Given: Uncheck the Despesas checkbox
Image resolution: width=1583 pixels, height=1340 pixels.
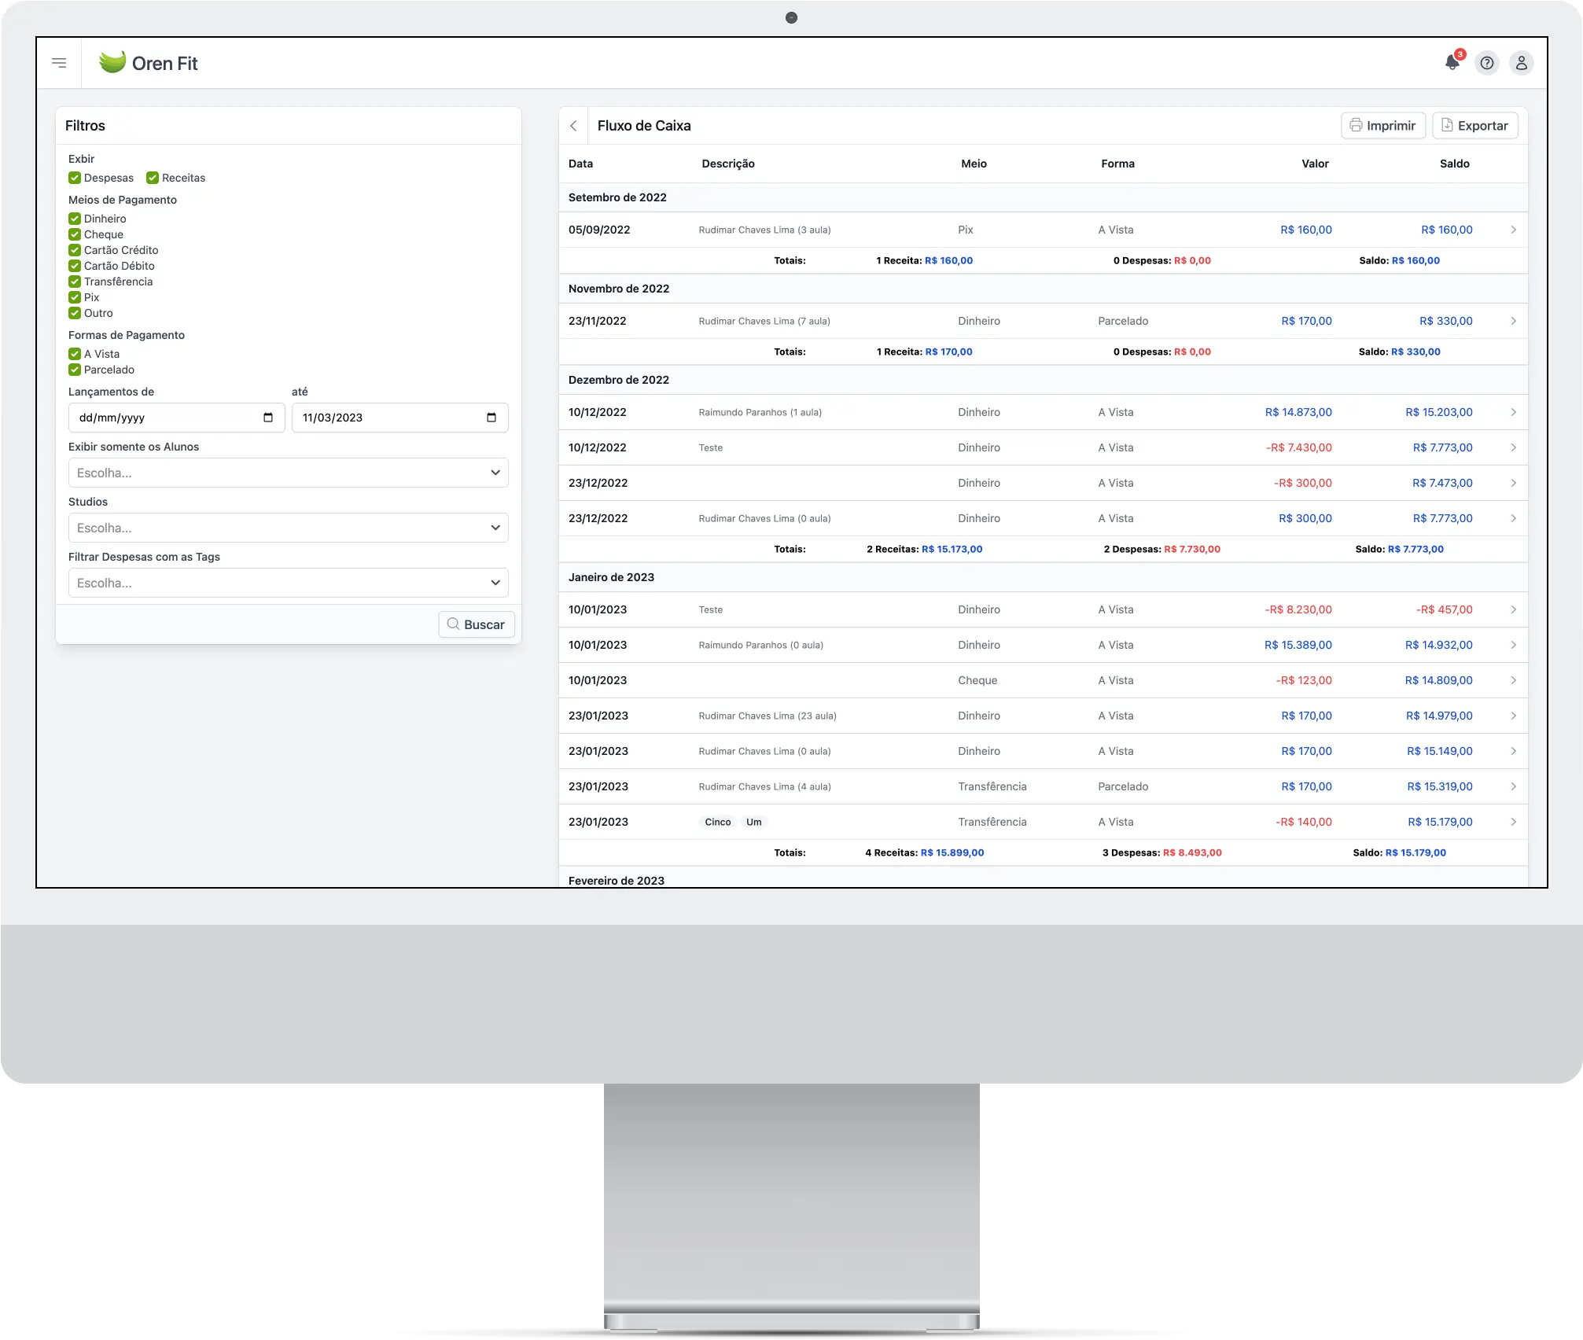Looking at the screenshot, I should (x=75, y=178).
